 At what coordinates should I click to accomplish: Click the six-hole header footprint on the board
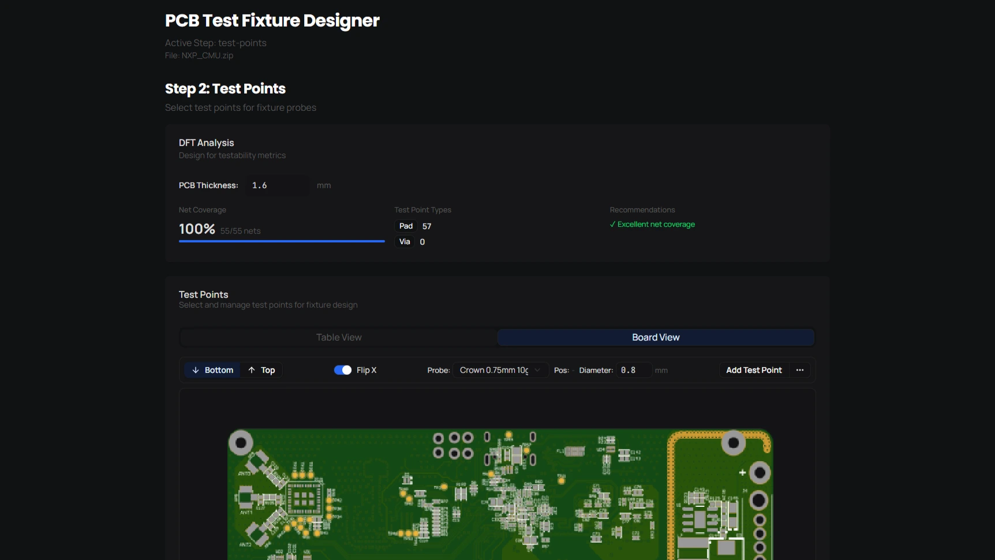[453, 446]
